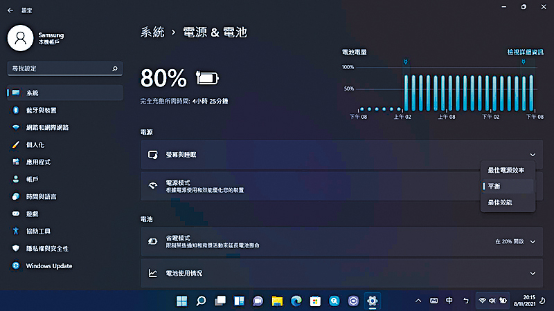Open 檢視詳細資訊 battery link

(526, 53)
